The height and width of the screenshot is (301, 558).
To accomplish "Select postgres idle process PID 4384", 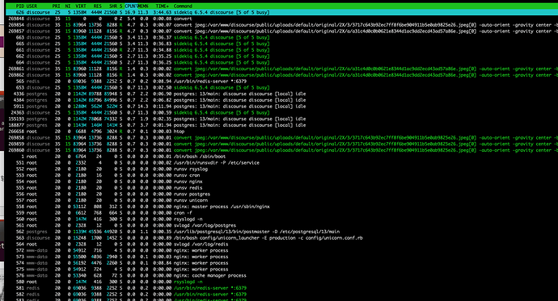I will 282,100.
